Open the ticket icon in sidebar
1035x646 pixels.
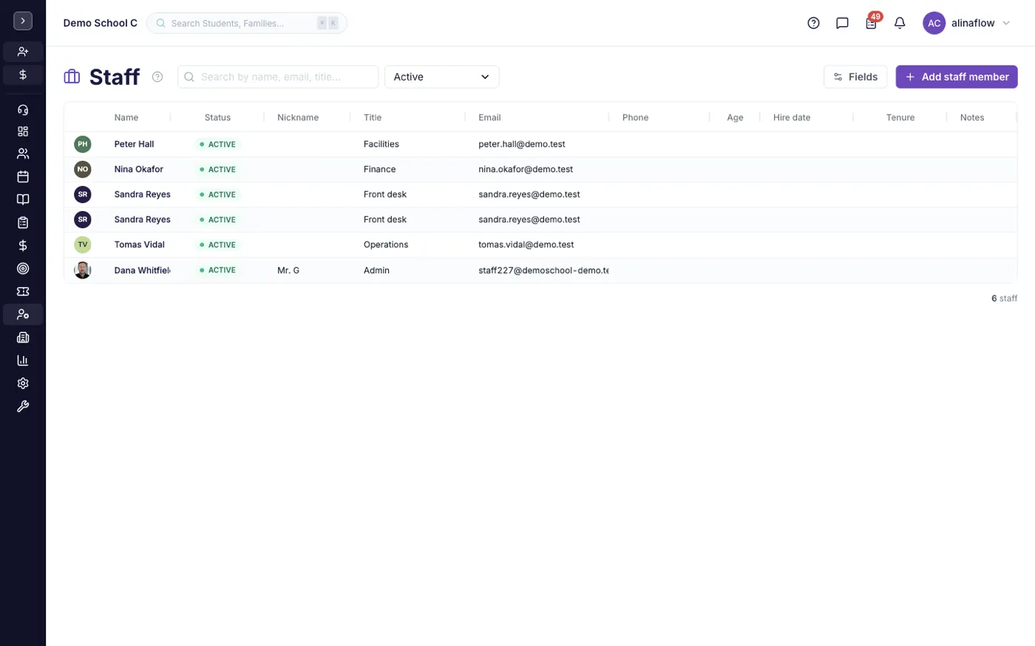tap(23, 292)
